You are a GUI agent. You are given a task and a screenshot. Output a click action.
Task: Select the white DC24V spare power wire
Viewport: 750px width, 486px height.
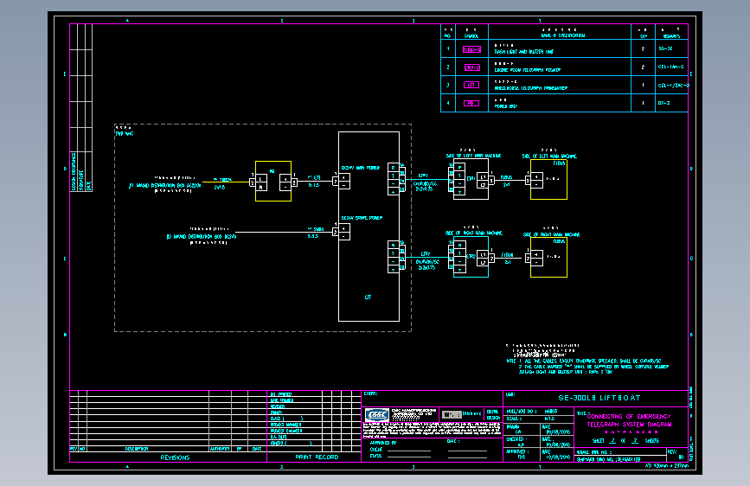coord(284,233)
